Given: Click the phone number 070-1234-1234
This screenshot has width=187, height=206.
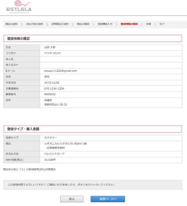Looking at the screenshot, I should (54, 89).
